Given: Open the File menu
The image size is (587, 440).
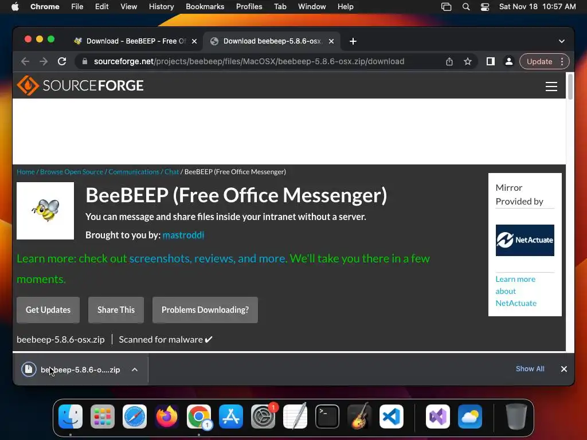Looking at the screenshot, I should tap(77, 7).
